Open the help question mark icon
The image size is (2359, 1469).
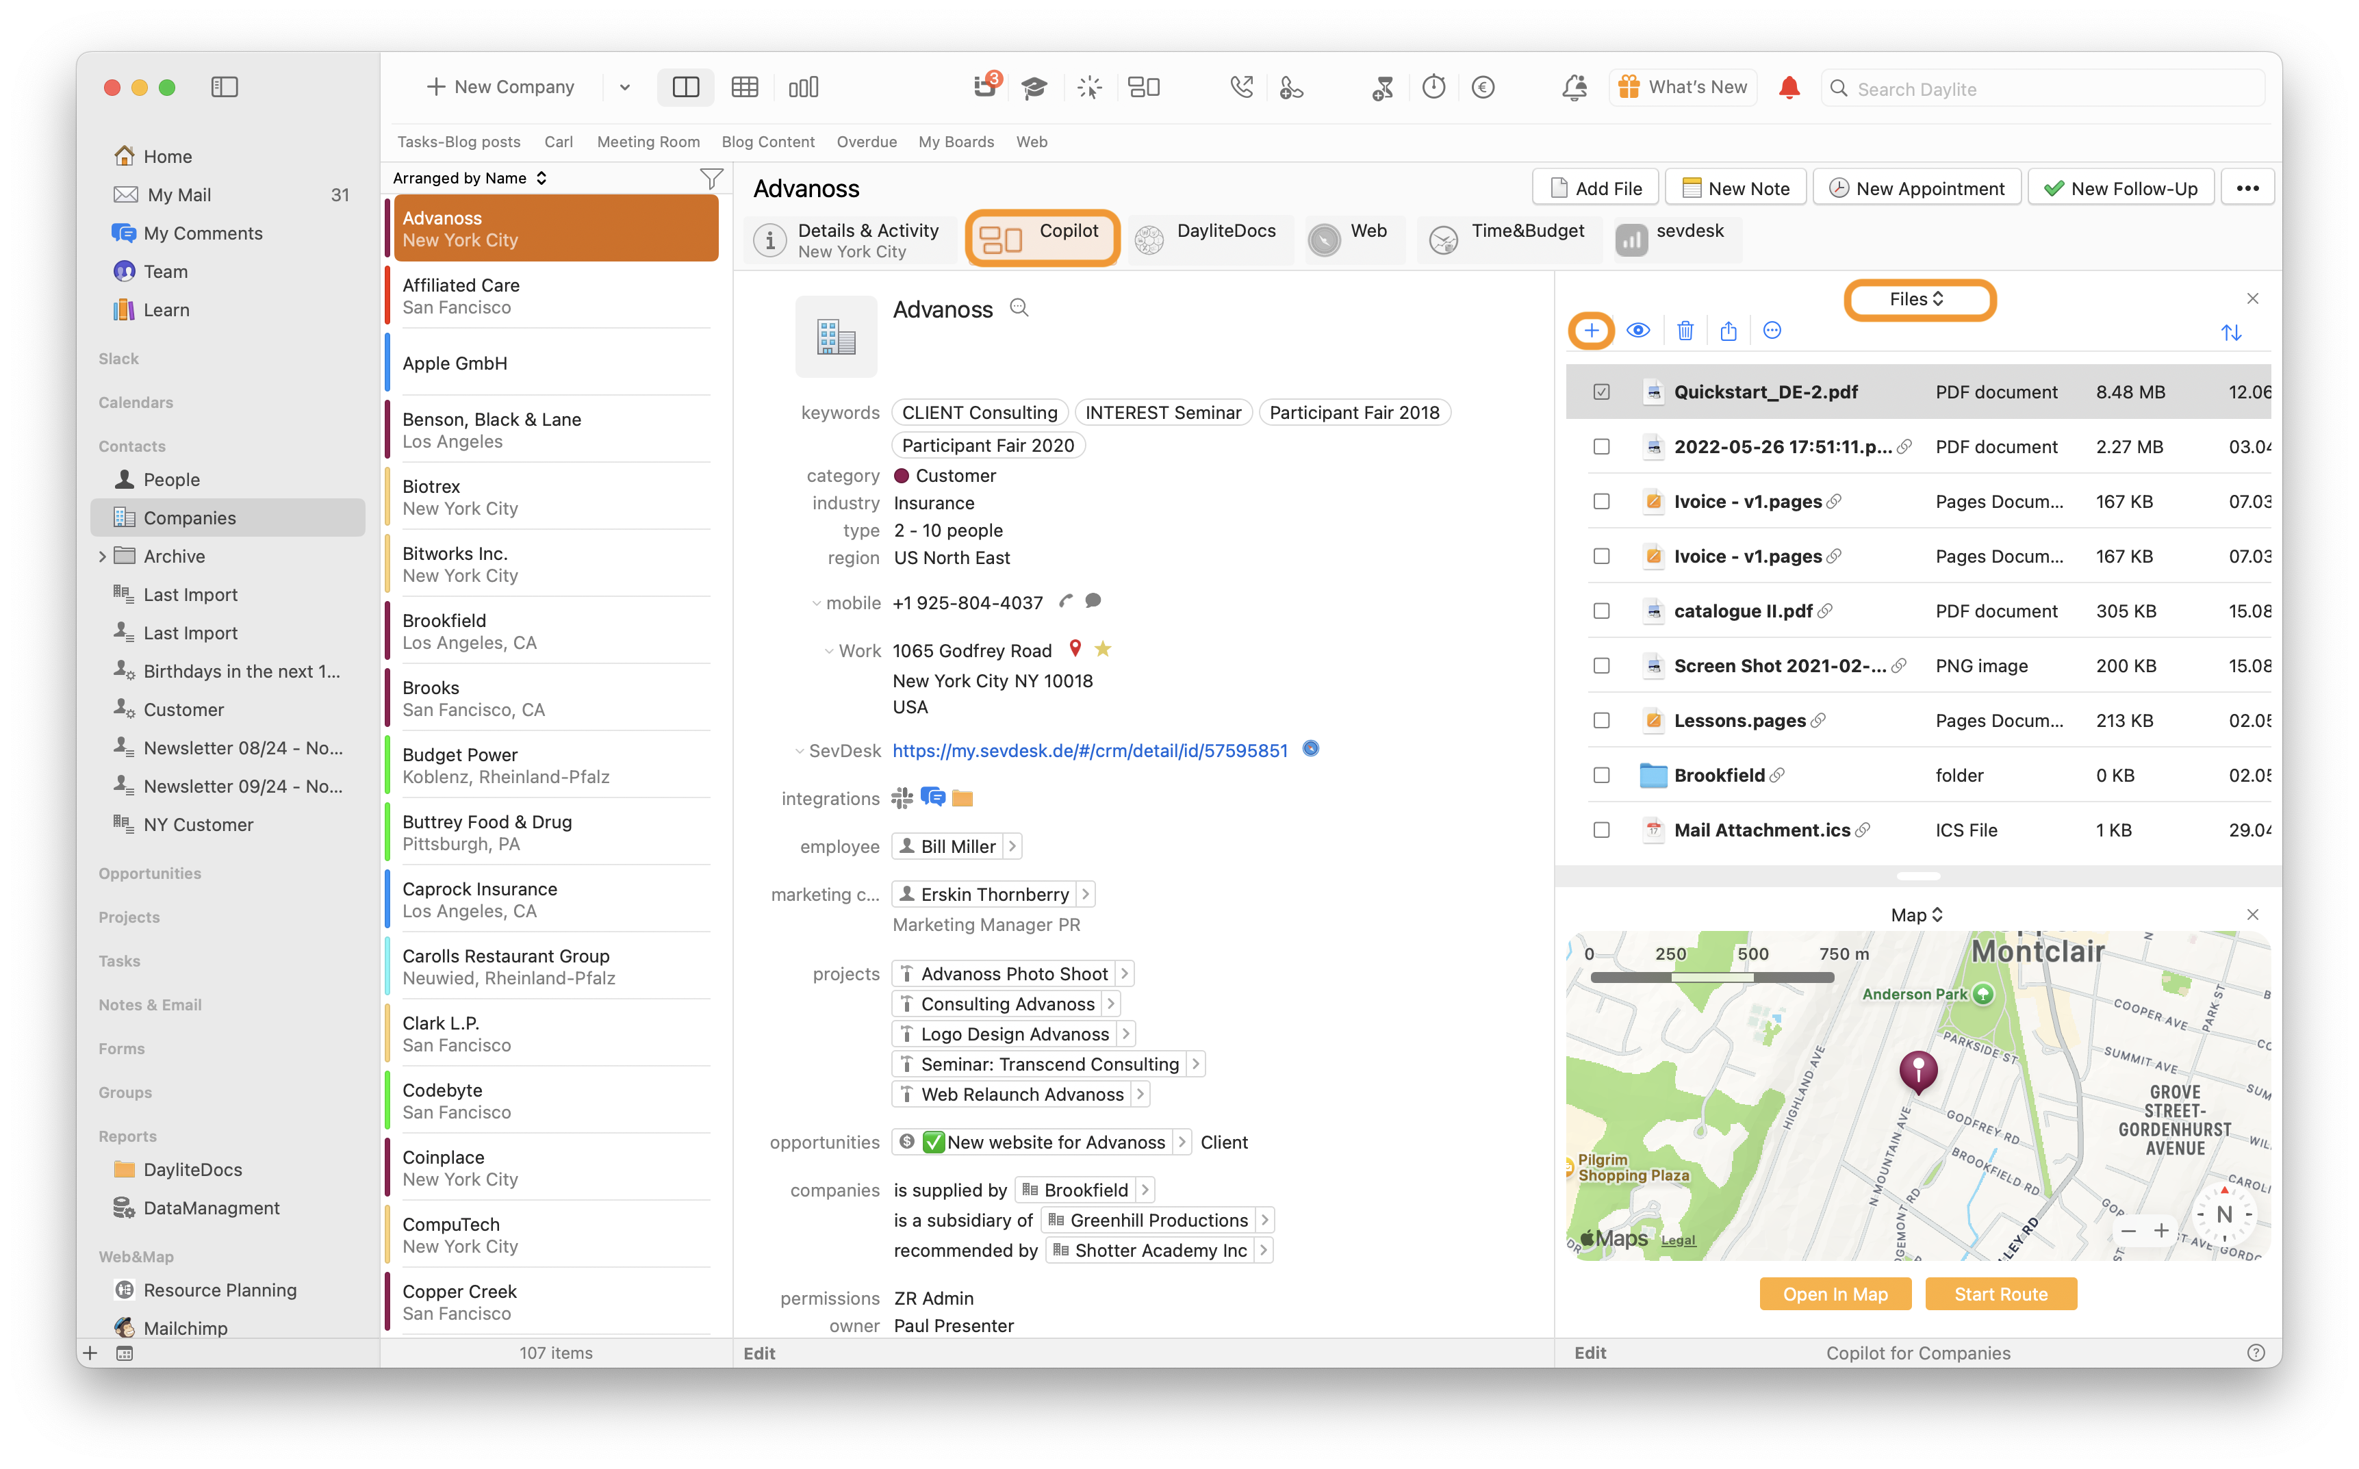[2256, 1353]
